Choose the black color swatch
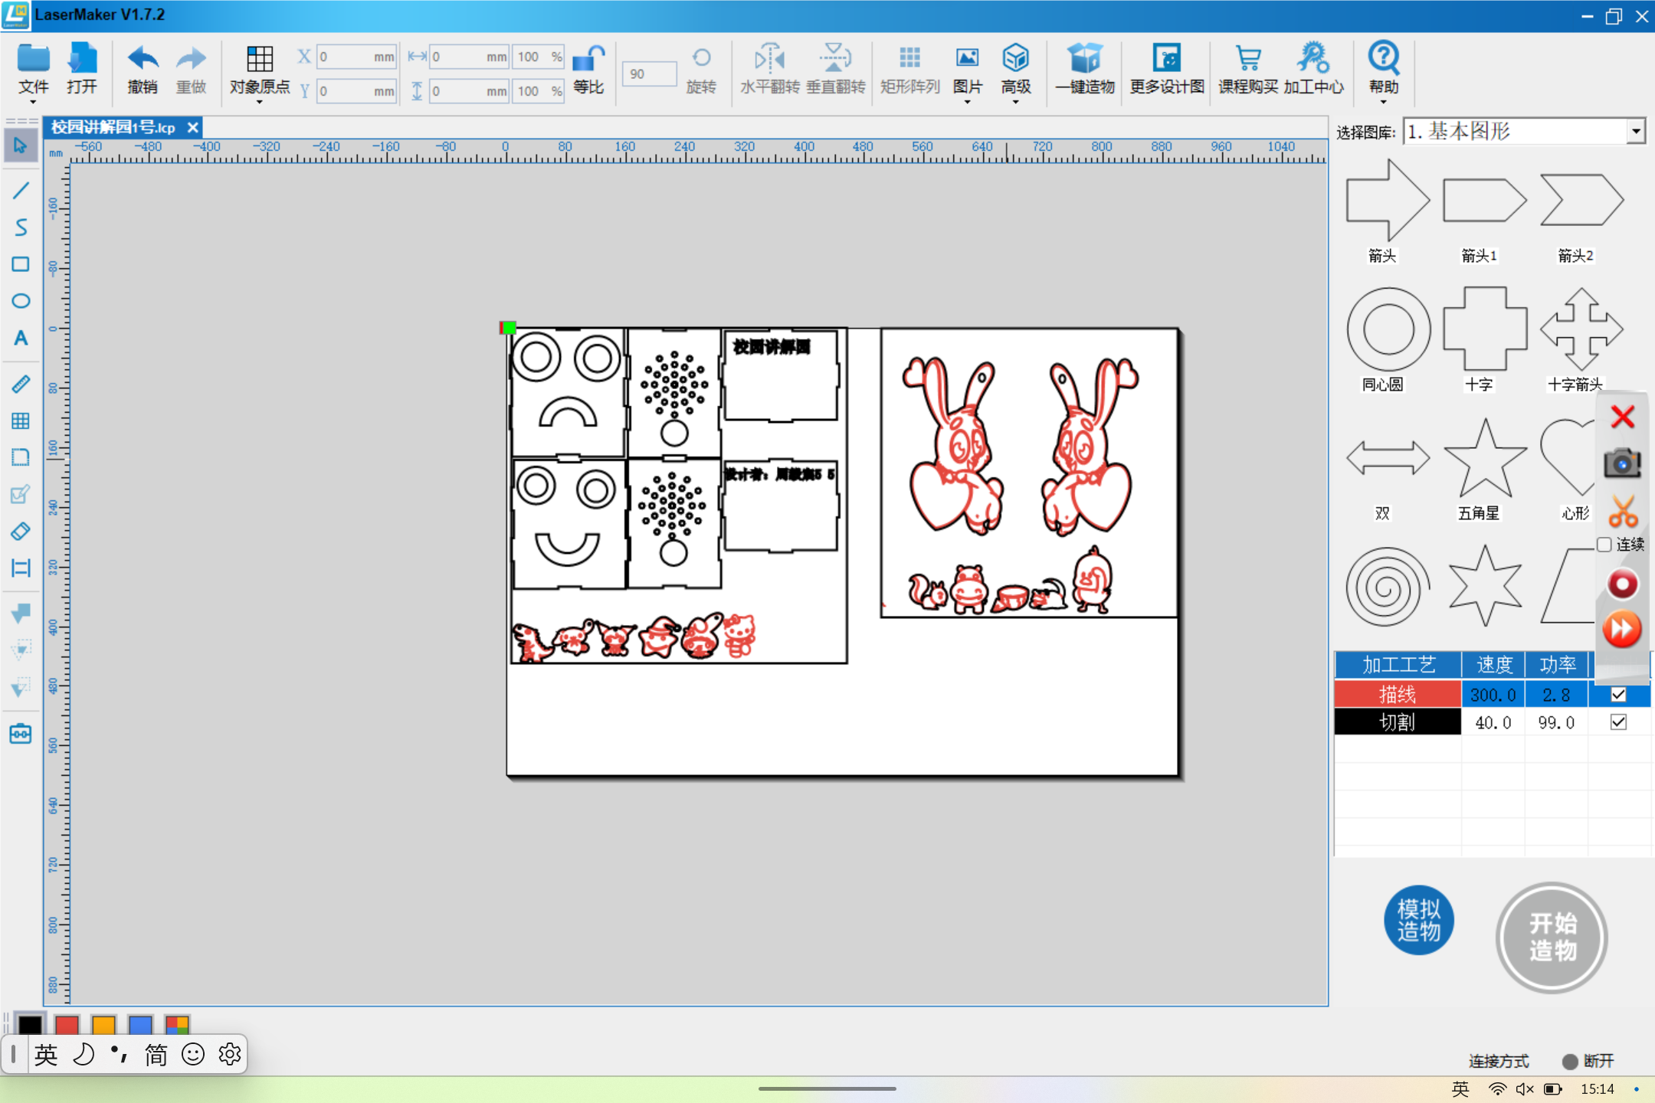 30,1024
